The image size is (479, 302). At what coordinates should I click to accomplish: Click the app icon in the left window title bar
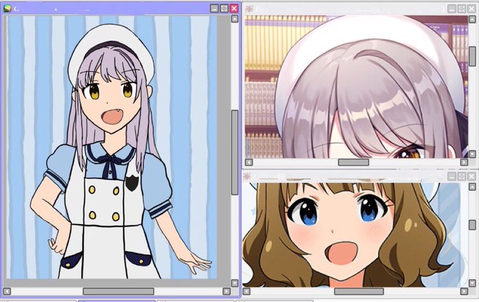7,8
